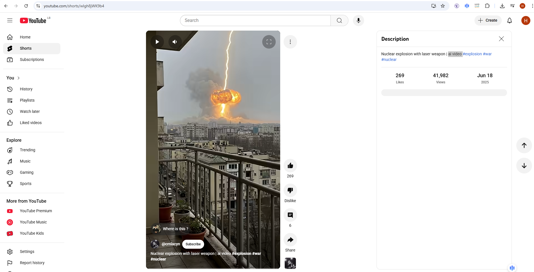
Task: Search with your voice microphone
Action: click(x=358, y=20)
